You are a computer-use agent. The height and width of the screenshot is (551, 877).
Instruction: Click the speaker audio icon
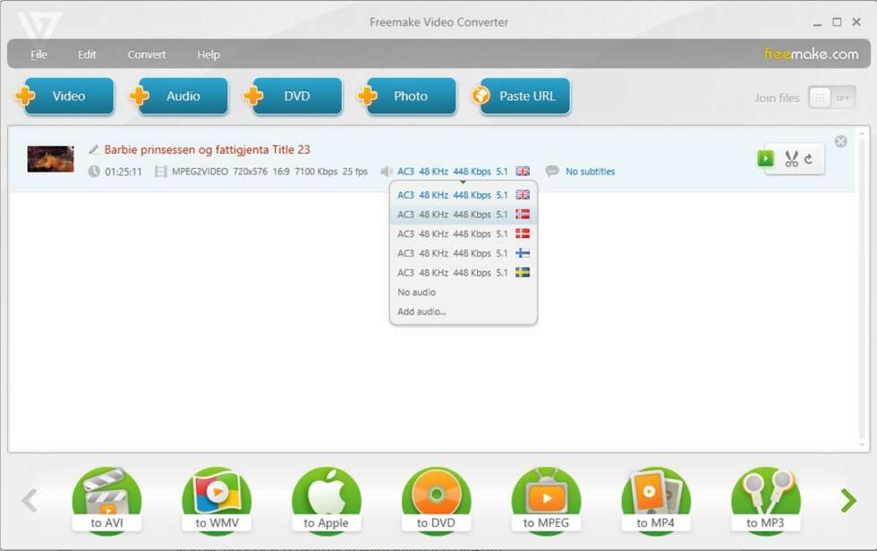[387, 171]
